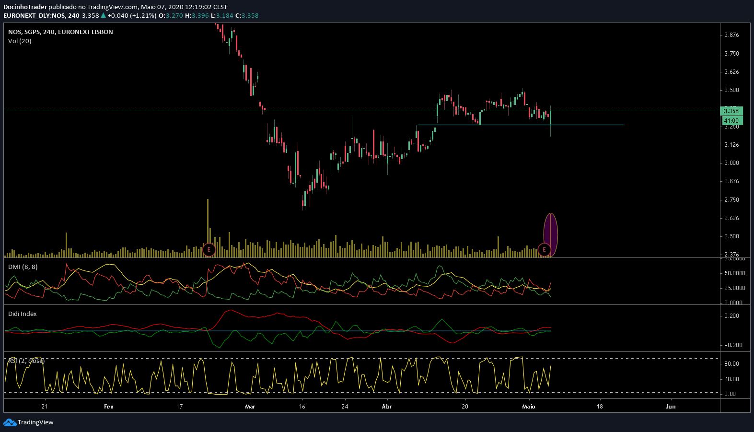Viewport: 754px width, 432px height.
Task: Click the earnings E marker in May
Action: (x=544, y=250)
